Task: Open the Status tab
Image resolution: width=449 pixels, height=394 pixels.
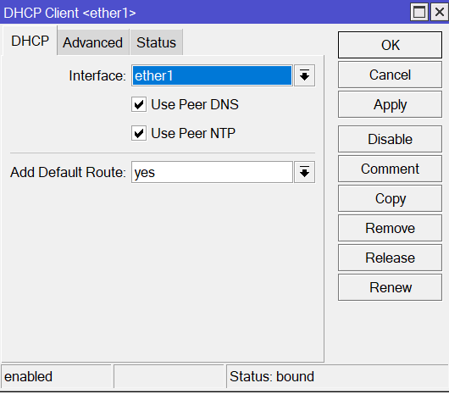Action: [x=157, y=42]
